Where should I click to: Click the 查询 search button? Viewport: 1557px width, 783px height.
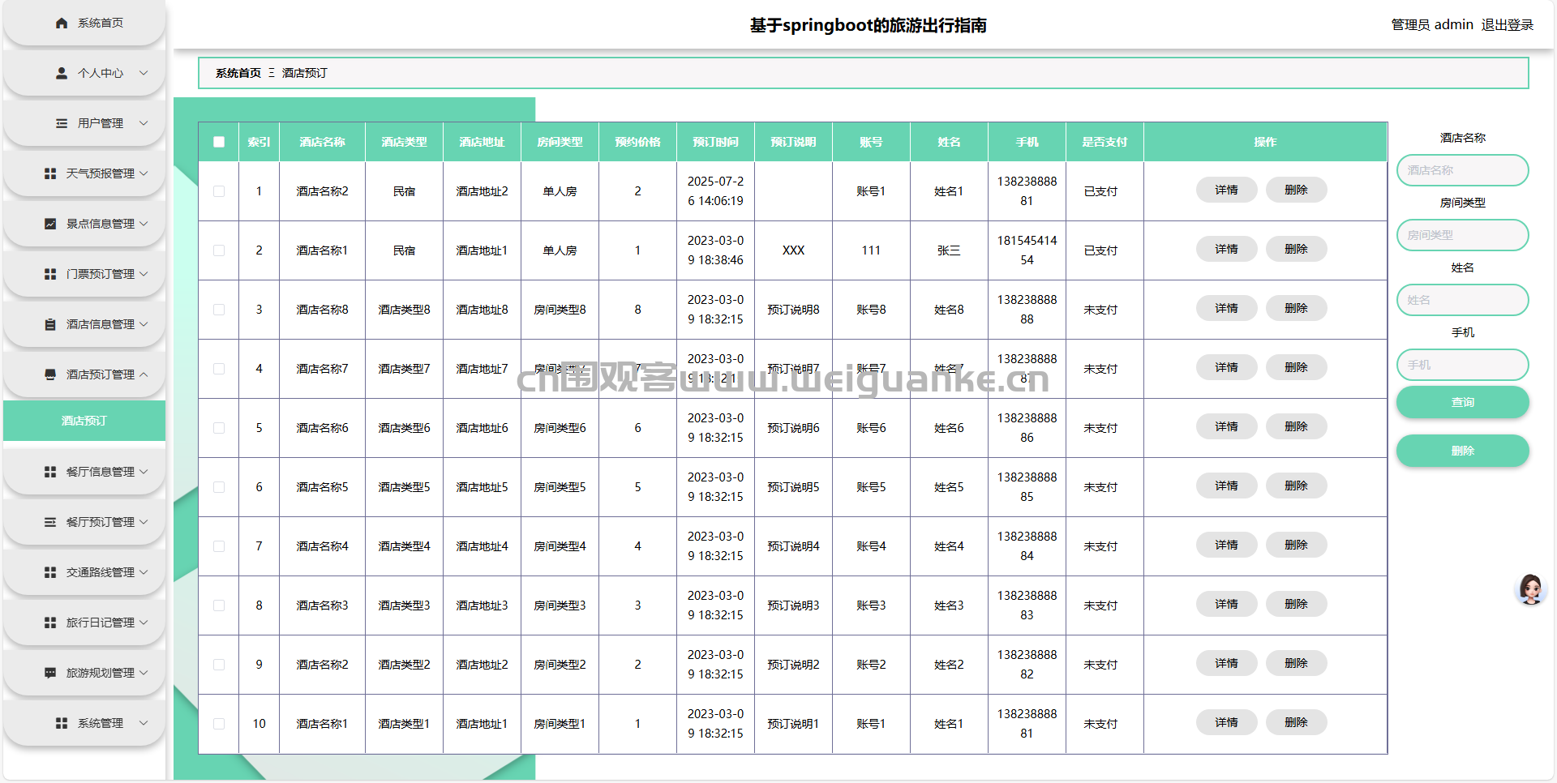(x=1462, y=402)
